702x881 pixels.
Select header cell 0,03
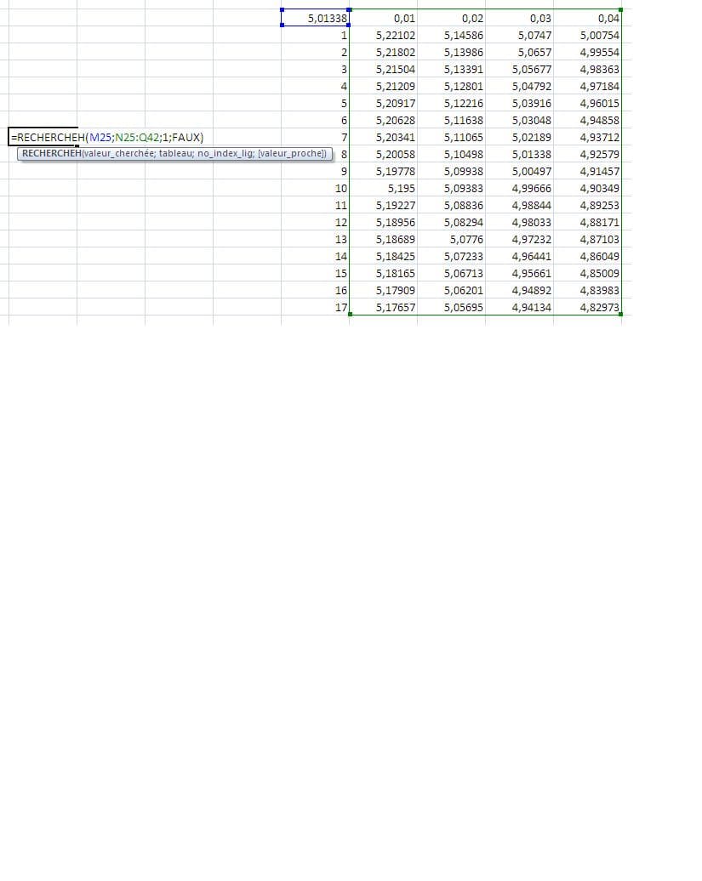click(519, 18)
